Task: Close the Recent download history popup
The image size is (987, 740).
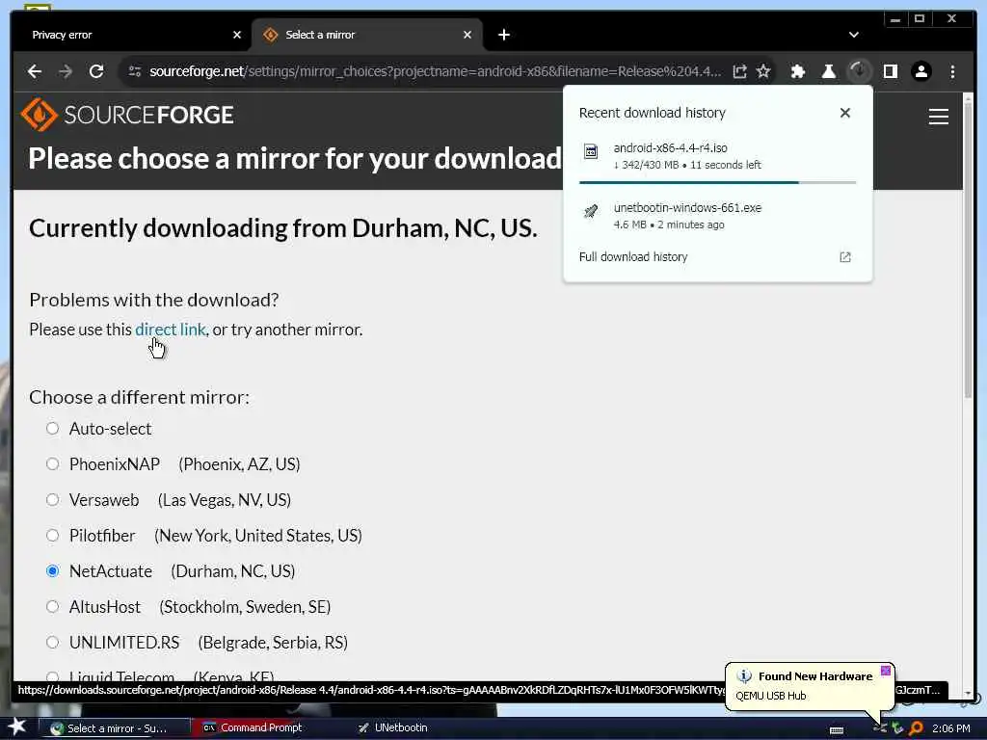Action: 845,113
